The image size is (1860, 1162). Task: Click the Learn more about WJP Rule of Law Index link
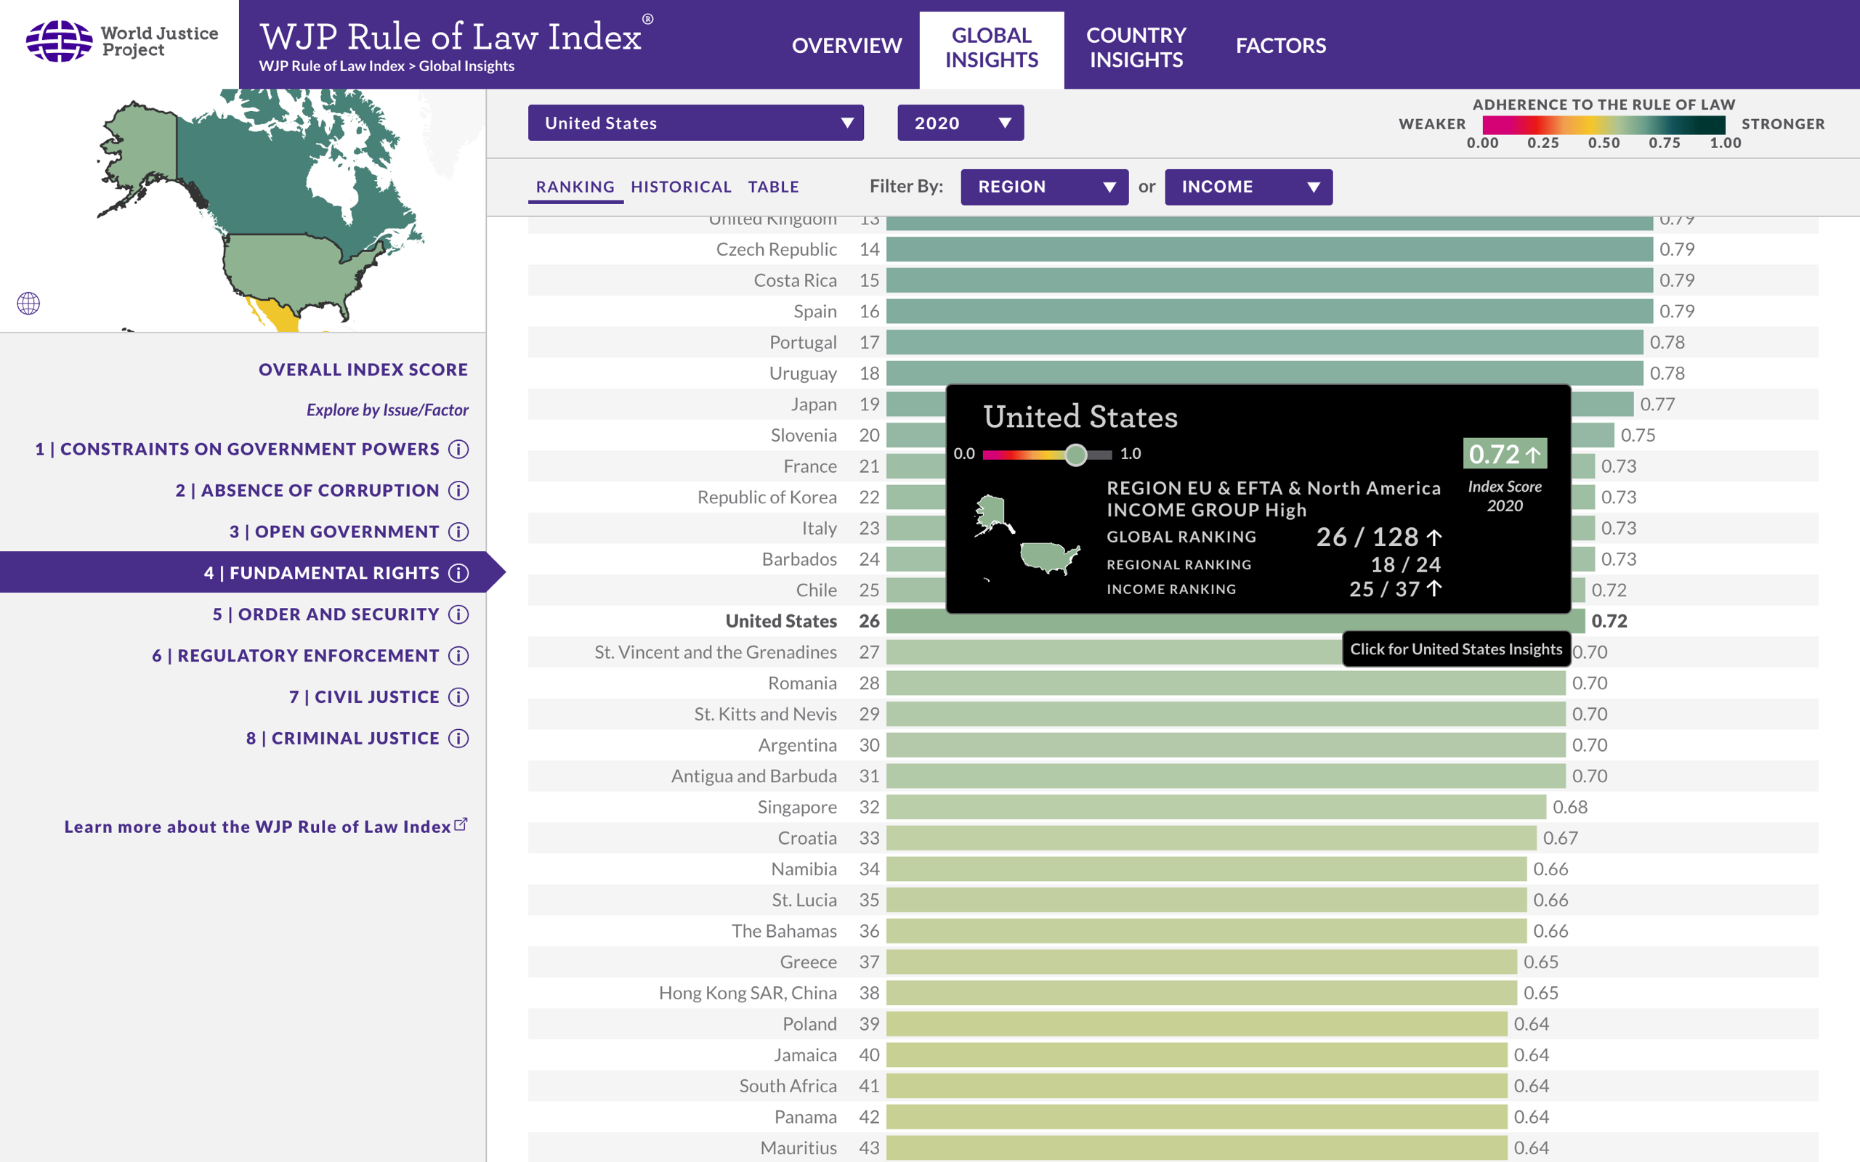257,827
